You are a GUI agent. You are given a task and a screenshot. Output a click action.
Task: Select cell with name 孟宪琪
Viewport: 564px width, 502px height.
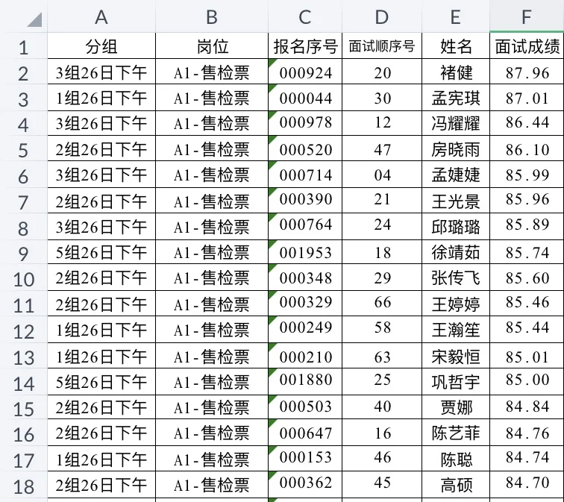point(456,98)
